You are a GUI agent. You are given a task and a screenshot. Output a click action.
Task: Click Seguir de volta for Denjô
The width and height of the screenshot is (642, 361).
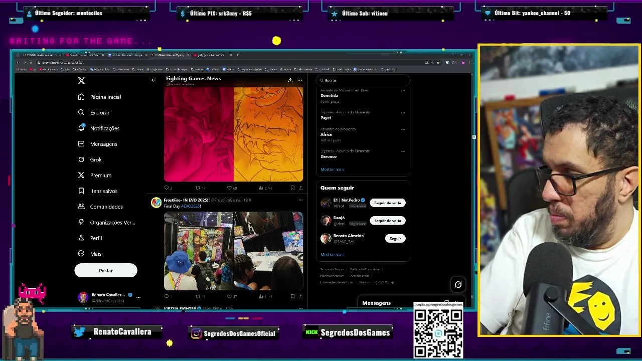click(x=388, y=221)
